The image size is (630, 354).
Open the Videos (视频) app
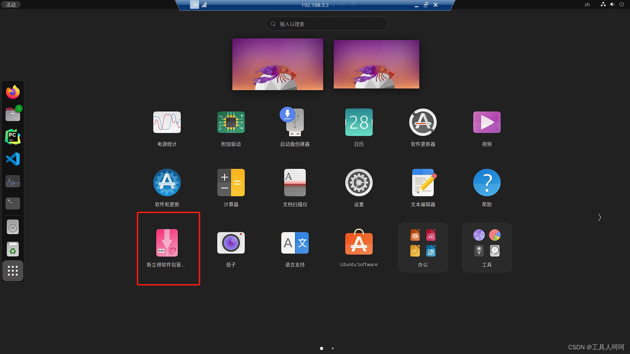pos(487,122)
